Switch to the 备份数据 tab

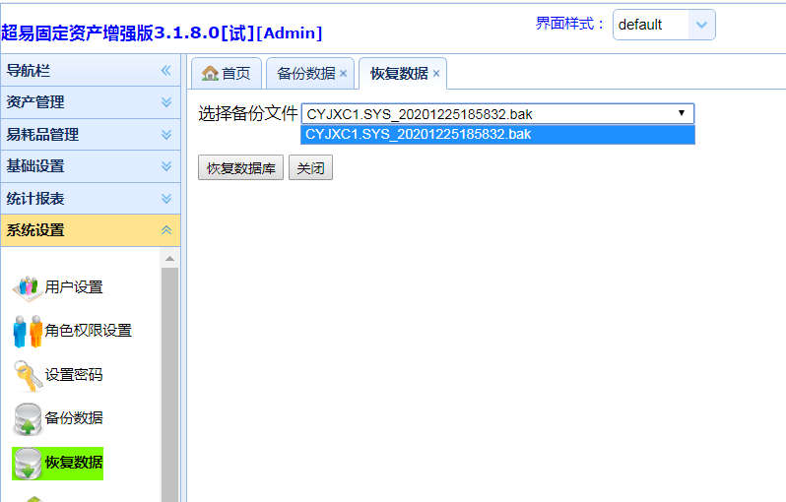tap(305, 74)
